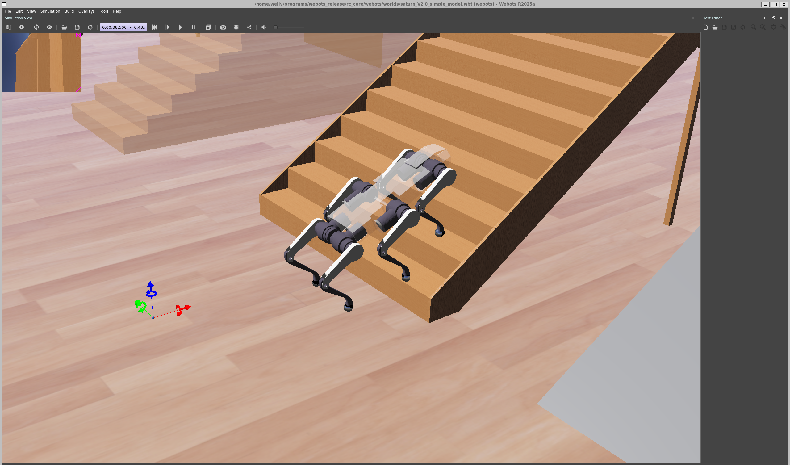Click the camera overlay resize corner
This screenshot has height=465, width=790.
click(x=78, y=90)
